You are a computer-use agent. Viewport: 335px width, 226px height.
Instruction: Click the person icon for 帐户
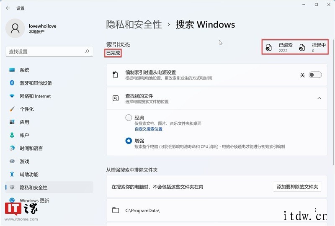tap(12, 135)
